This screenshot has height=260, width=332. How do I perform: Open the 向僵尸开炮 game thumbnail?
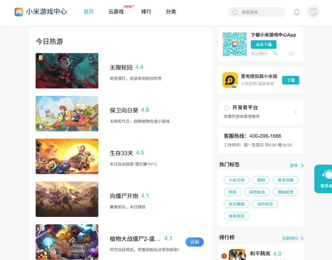67,199
